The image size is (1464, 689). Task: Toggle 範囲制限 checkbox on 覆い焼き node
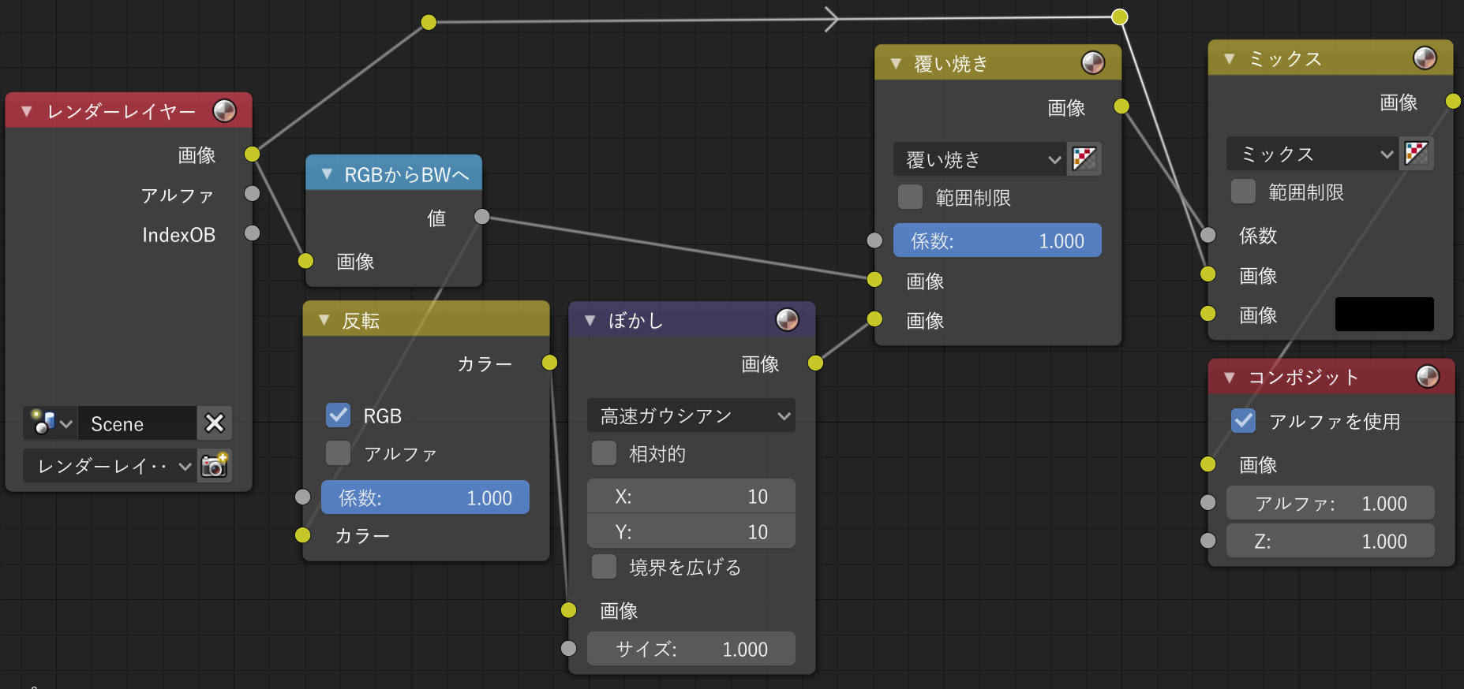[910, 196]
